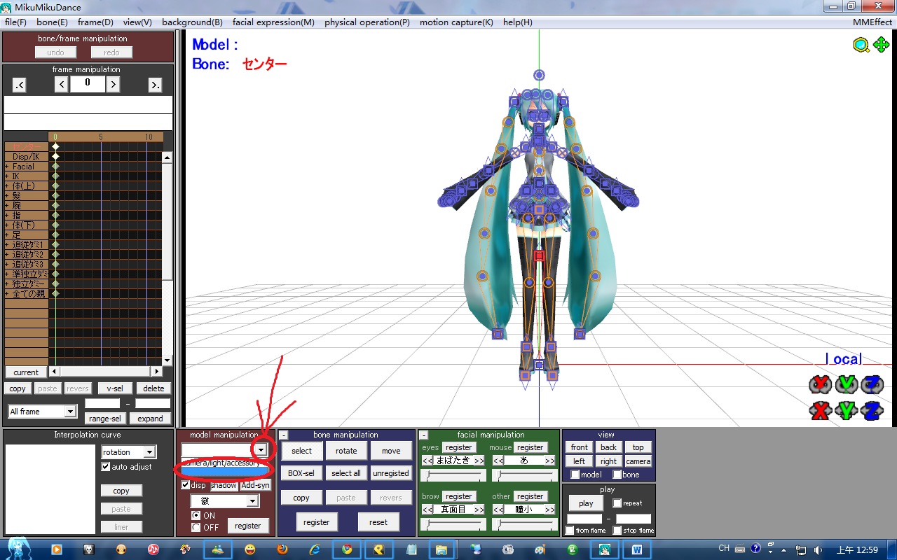Screen dimensions: 897x560
Task: Open the physical operation(P) menu
Action: pyautogui.click(x=367, y=22)
